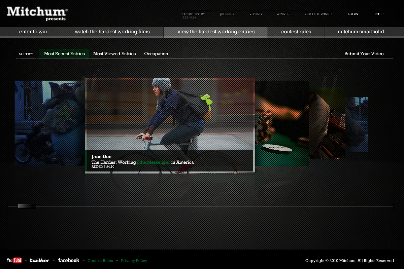Click the LOGIN link

click(x=353, y=14)
